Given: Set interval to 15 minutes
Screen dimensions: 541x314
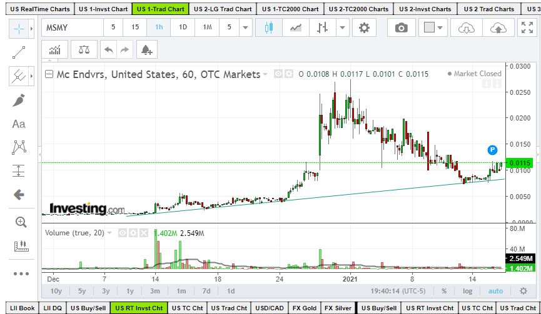Looking at the screenshot, I should coord(135,27).
